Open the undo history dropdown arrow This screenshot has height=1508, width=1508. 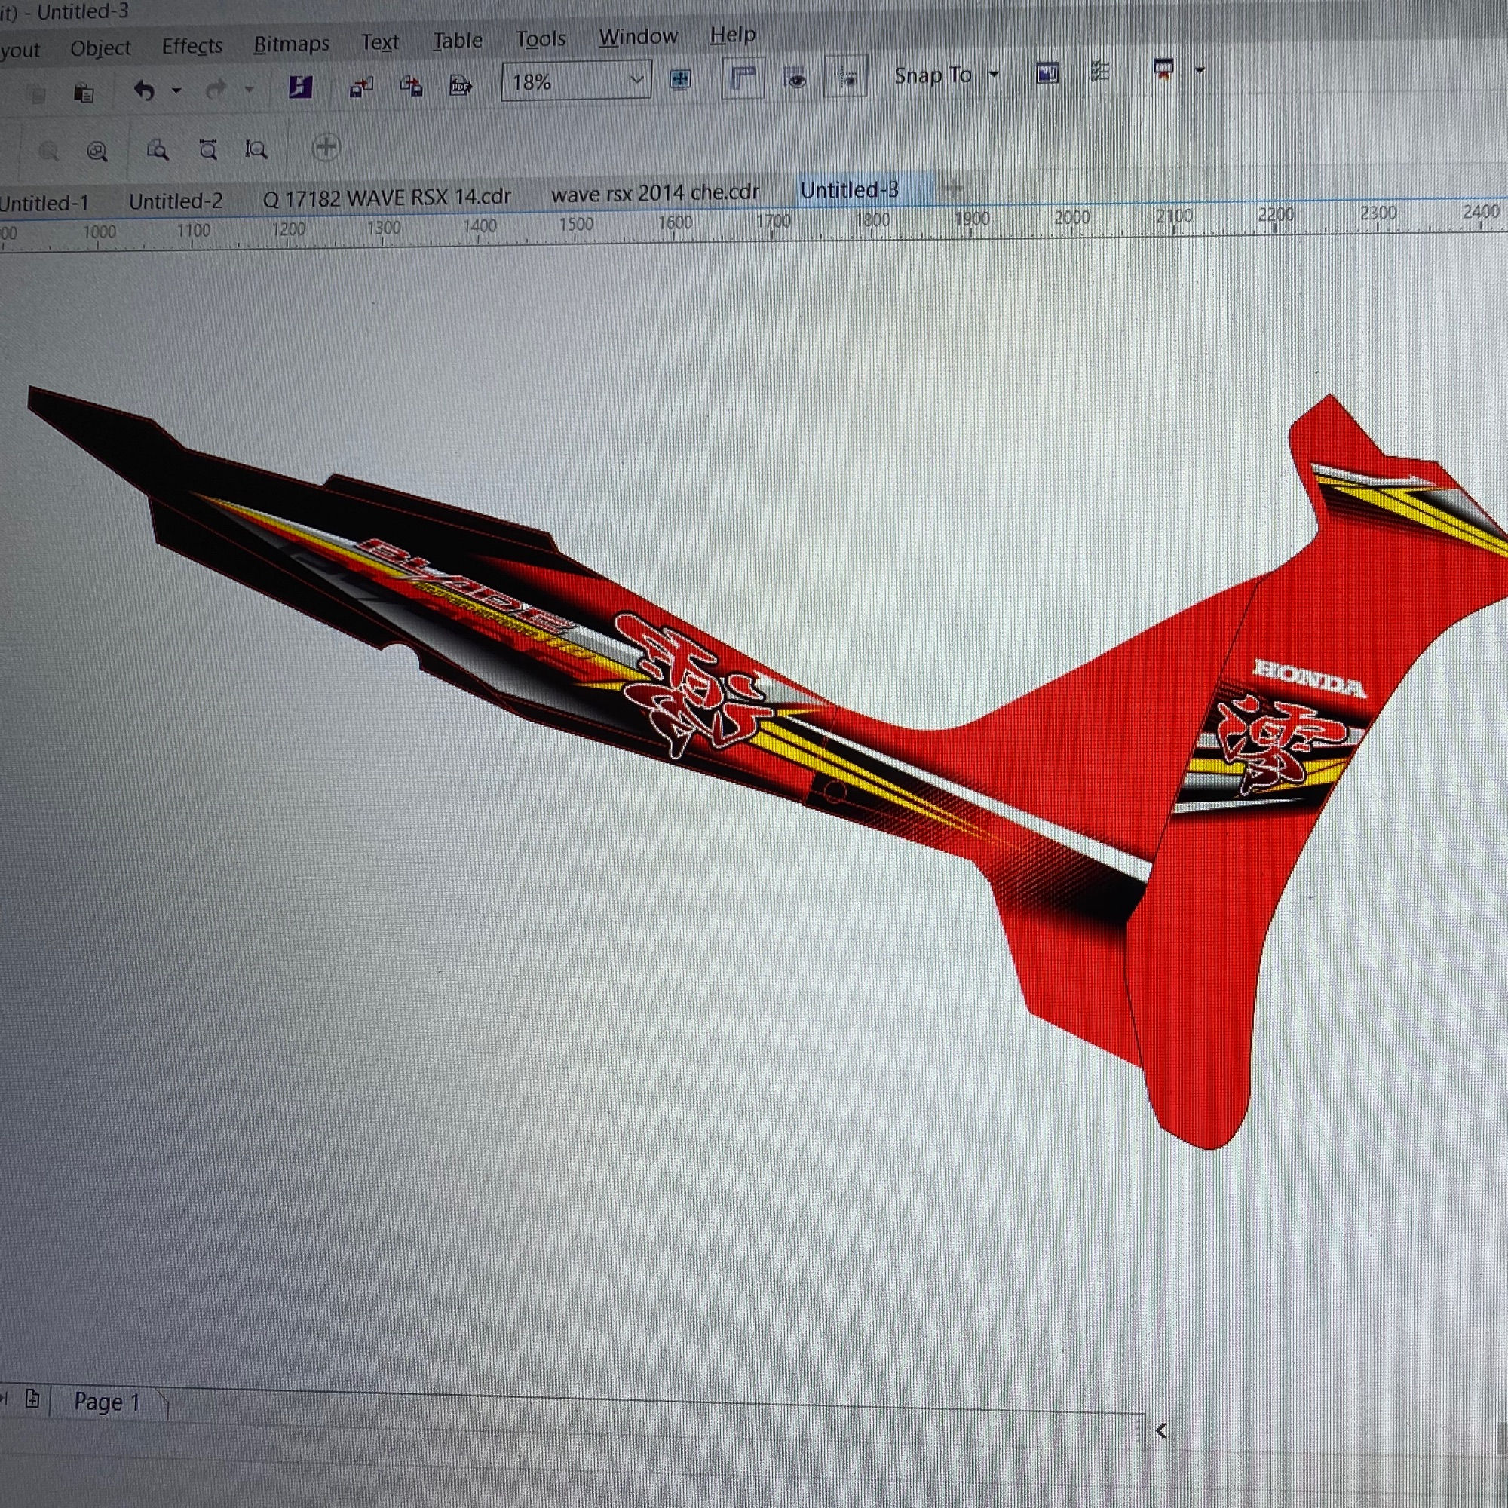coord(176,90)
